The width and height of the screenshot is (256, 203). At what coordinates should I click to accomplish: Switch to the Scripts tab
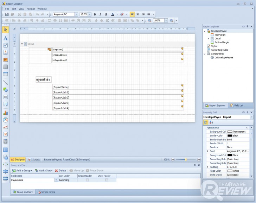coord(34,159)
